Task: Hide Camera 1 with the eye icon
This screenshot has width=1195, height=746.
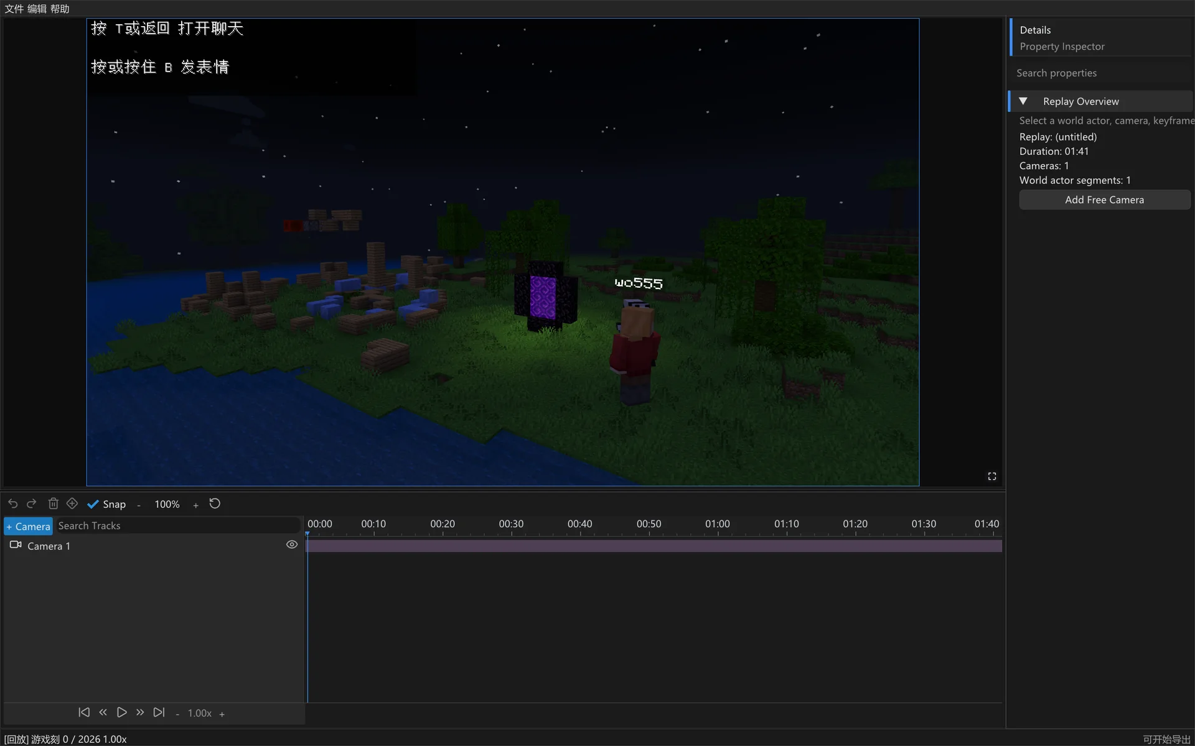Action: [291, 545]
